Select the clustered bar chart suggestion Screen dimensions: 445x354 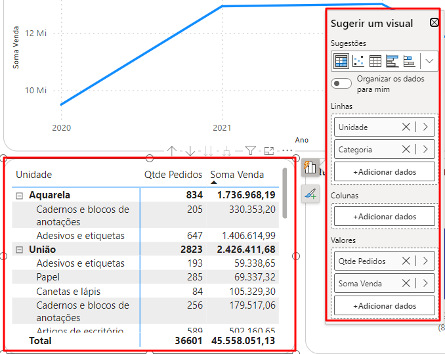click(x=392, y=61)
